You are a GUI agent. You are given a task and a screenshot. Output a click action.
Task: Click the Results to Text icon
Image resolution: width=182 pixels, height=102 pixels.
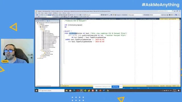tap(74, 17)
